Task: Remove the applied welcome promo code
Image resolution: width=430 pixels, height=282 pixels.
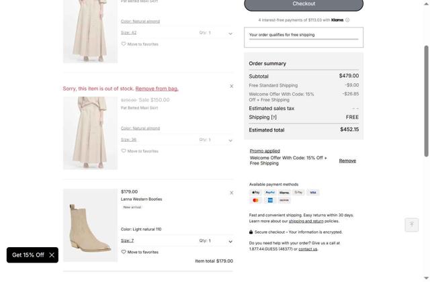Action: (x=347, y=161)
